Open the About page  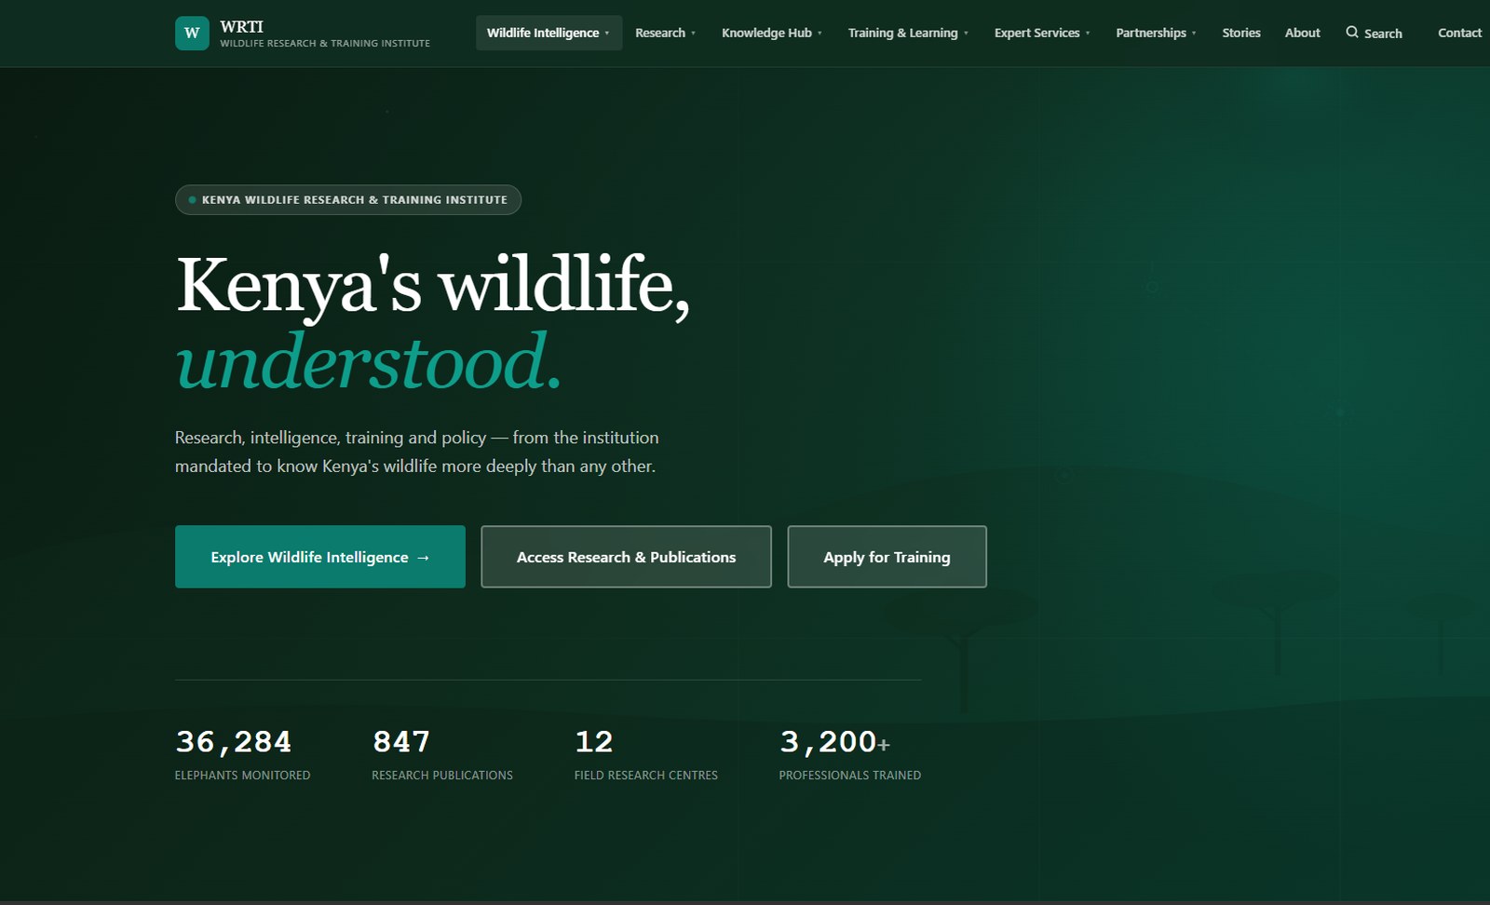click(1302, 33)
